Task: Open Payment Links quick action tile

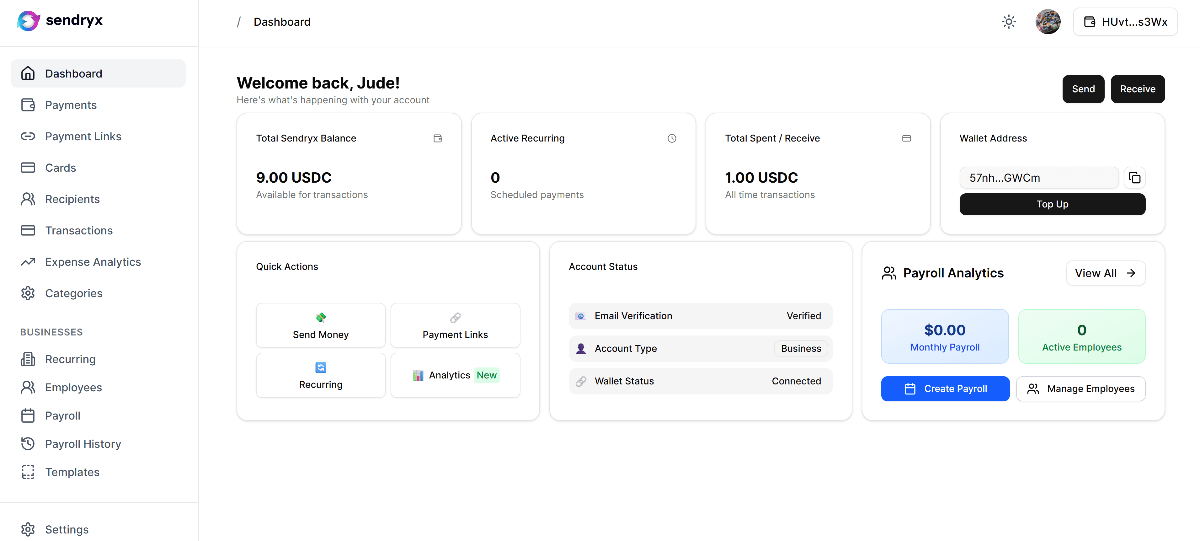Action: tap(455, 325)
